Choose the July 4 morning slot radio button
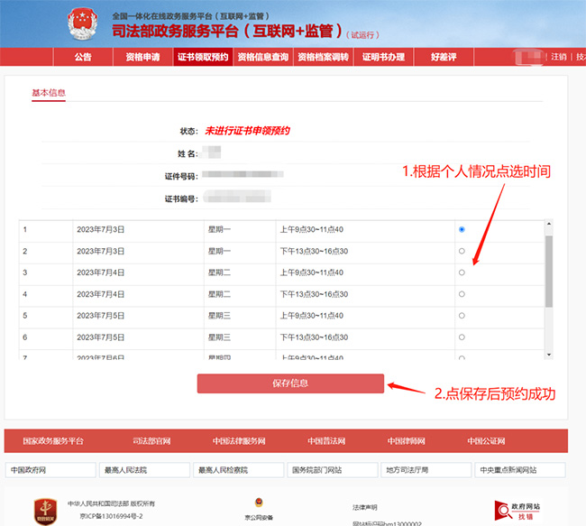Image resolution: width=586 pixels, height=526 pixels. (x=462, y=272)
